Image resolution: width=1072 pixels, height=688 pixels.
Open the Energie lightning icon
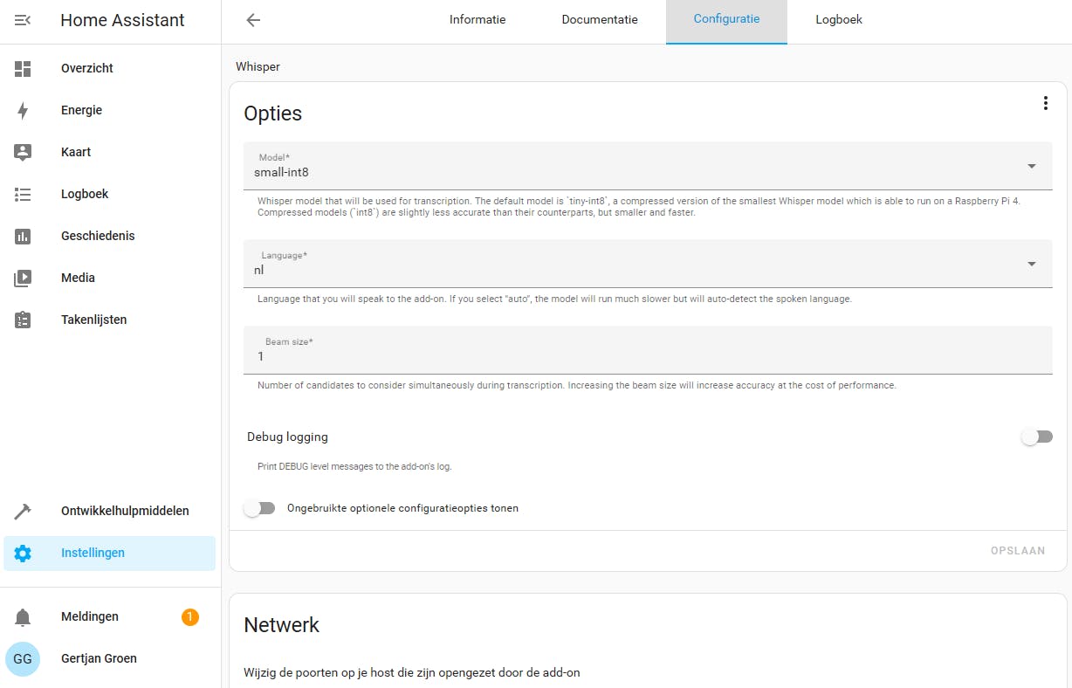click(23, 110)
